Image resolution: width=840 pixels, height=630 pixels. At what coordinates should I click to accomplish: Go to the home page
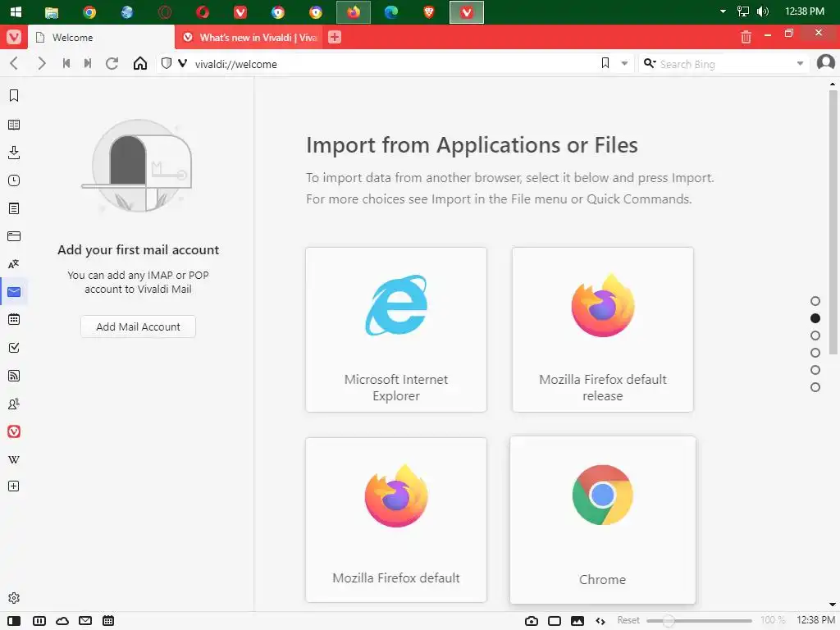[140, 63]
